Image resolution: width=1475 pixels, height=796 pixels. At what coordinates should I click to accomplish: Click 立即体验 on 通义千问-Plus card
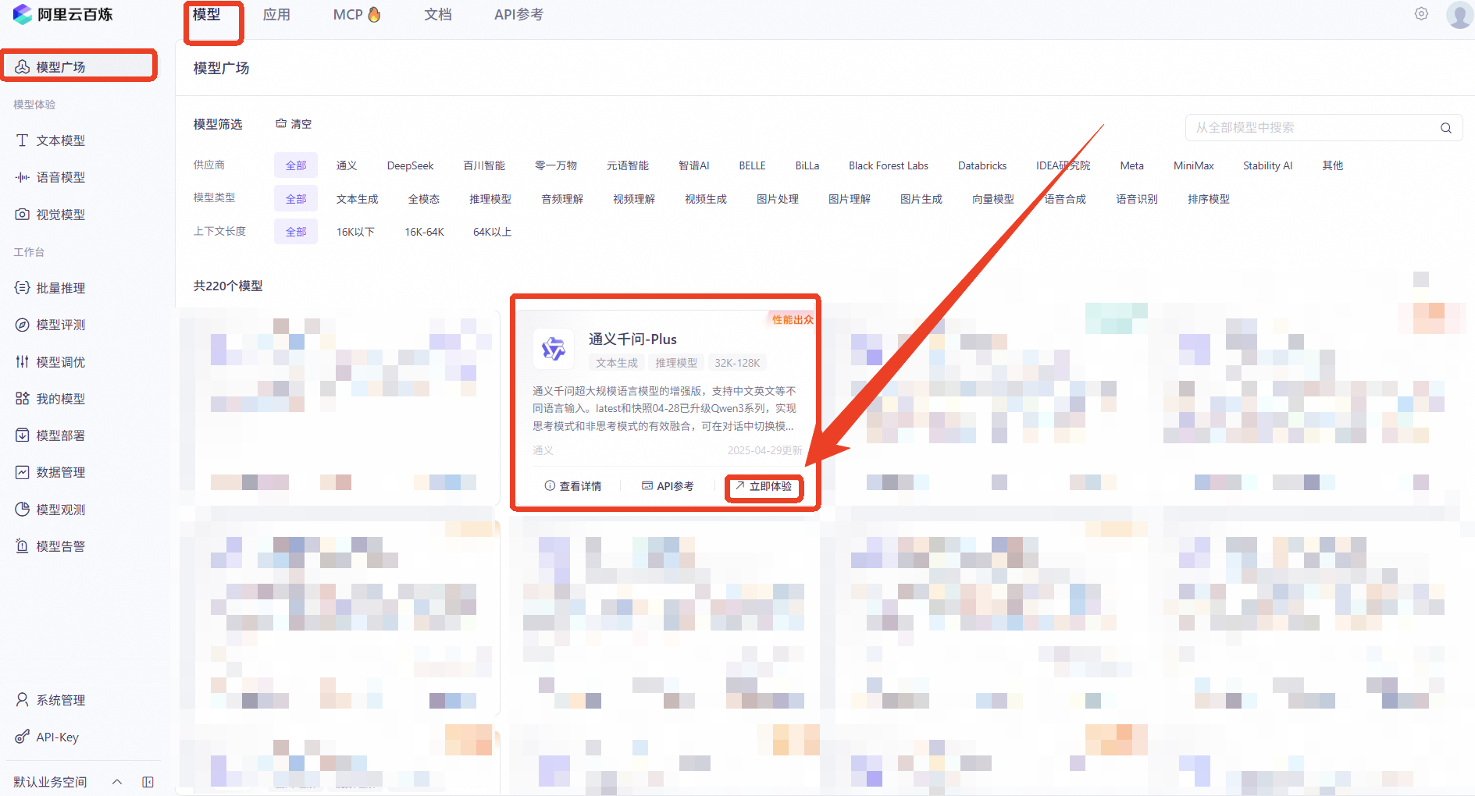[x=764, y=486]
